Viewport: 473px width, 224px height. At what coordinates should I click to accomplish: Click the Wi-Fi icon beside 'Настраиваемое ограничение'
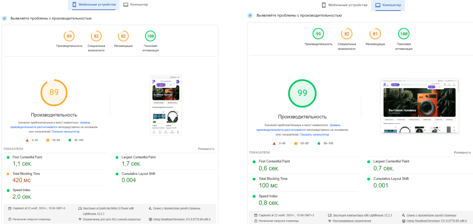(329, 221)
